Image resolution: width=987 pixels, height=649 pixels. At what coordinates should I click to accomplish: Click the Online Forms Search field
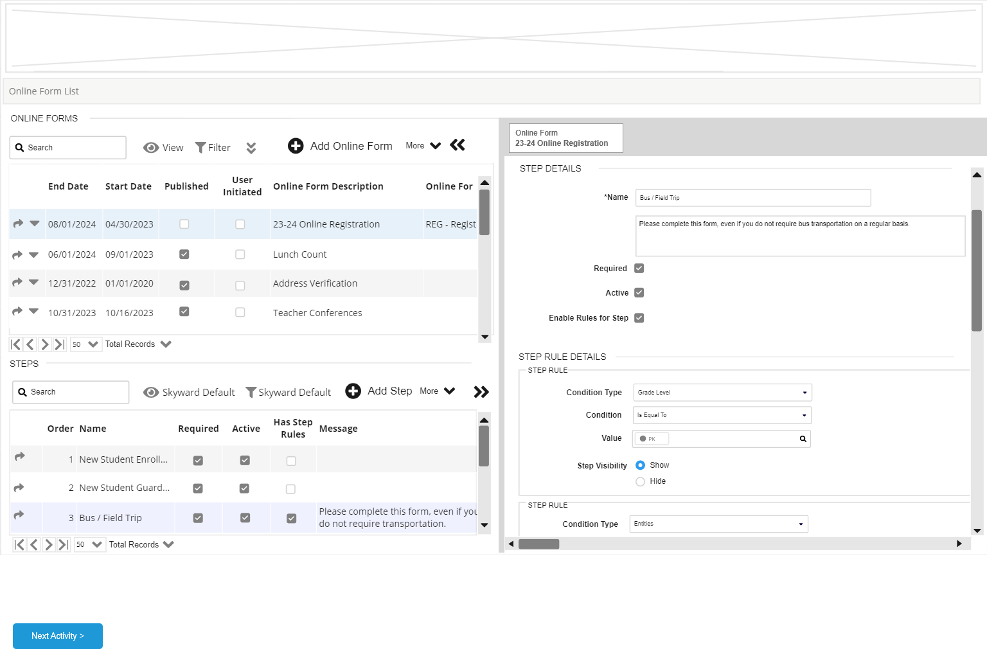pos(68,148)
